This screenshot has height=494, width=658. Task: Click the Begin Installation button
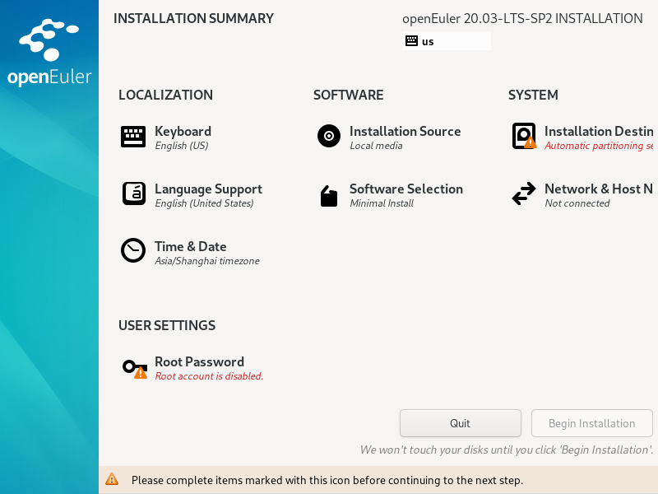point(591,423)
